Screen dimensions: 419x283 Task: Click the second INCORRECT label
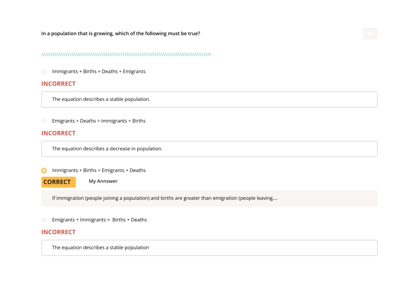[x=58, y=133]
